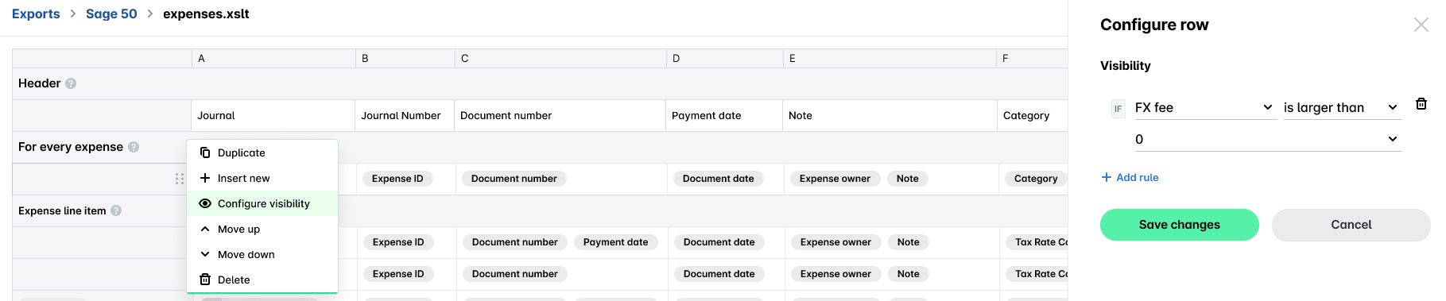Go to Sage 50 breadcrumb link
1446x301 pixels.
pos(111,14)
